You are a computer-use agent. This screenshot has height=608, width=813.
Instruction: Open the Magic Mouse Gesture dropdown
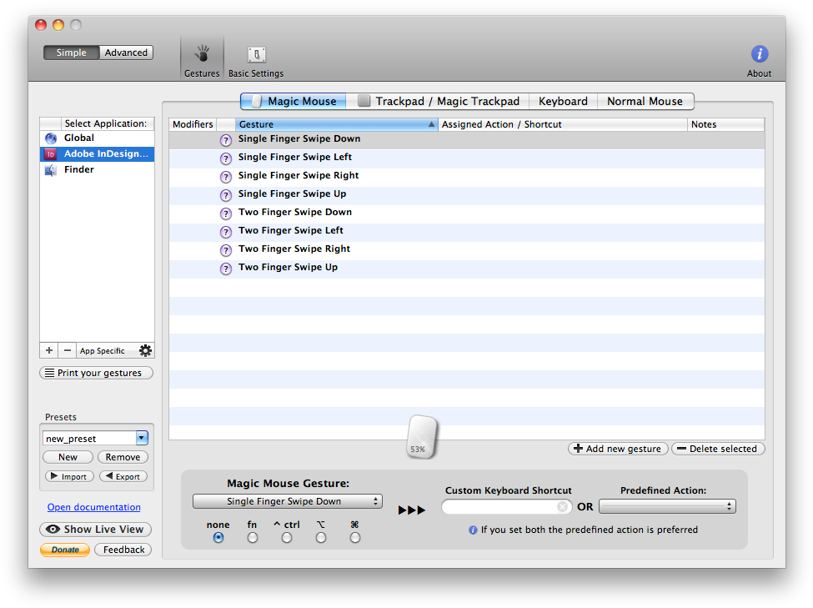click(x=288, y=501)
